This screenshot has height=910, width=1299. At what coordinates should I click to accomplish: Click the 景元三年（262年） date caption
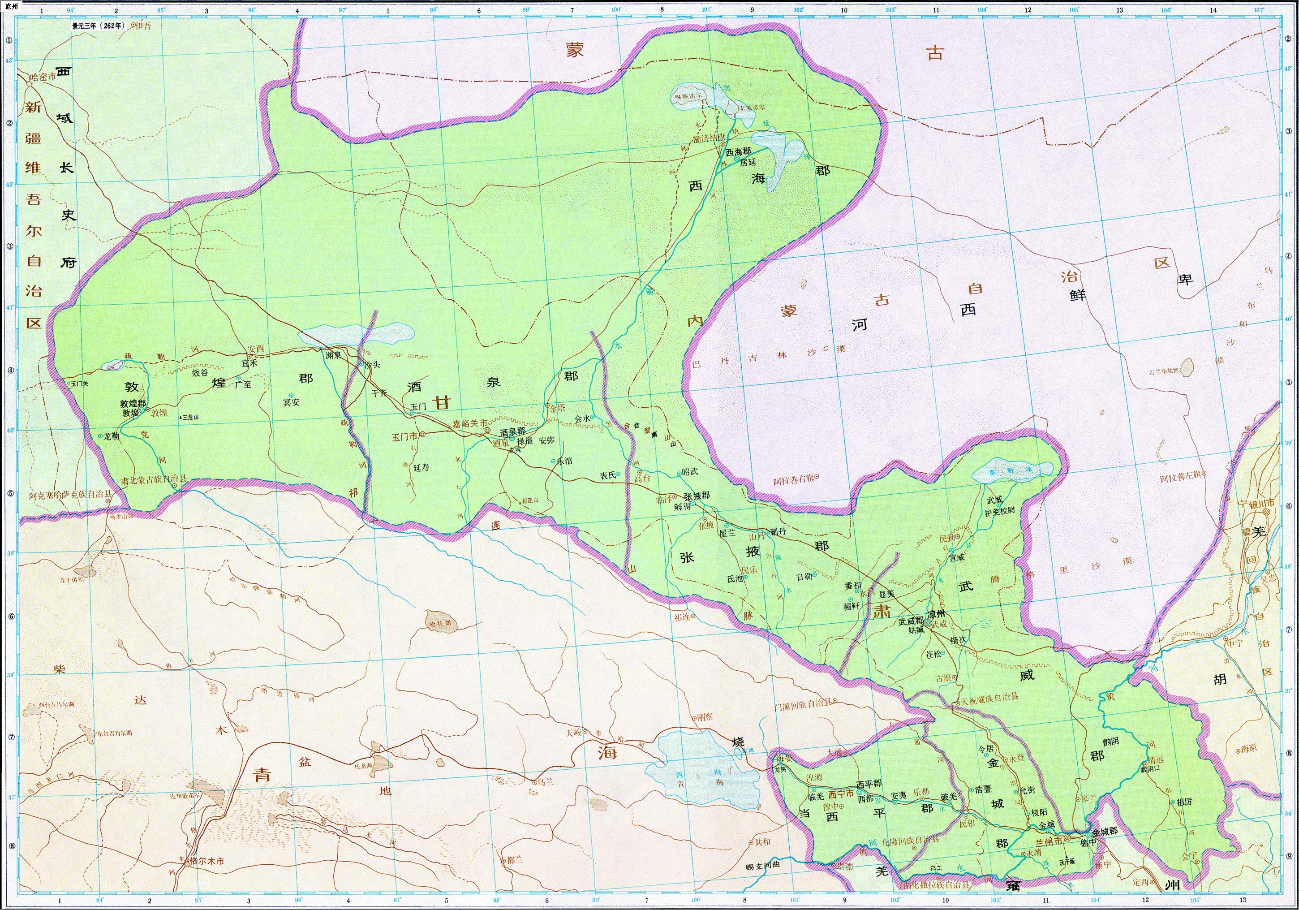[x=98, y=26]
